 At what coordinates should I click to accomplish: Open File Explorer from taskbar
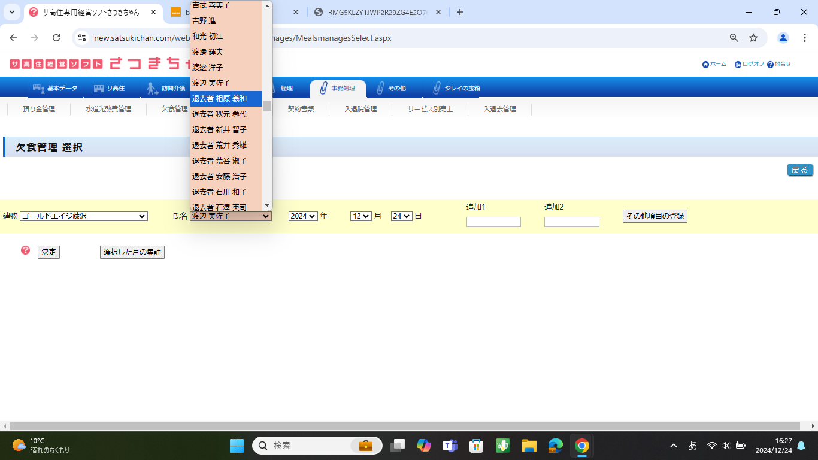point(529,446)
